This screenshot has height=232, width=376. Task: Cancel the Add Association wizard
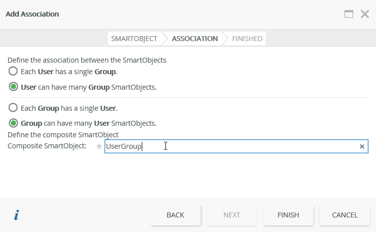pos(344,215)
